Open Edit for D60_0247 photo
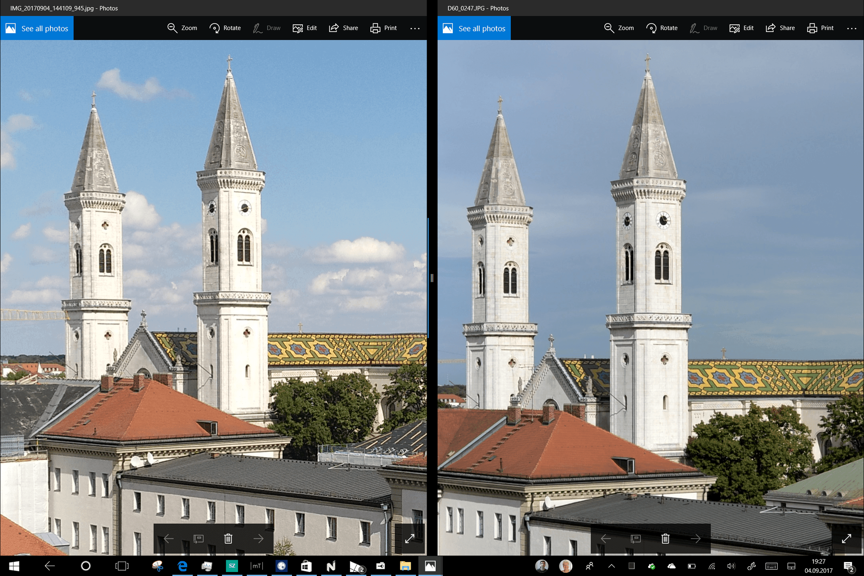The height and width of the screenshot is (576, 864). coord(742,28)
